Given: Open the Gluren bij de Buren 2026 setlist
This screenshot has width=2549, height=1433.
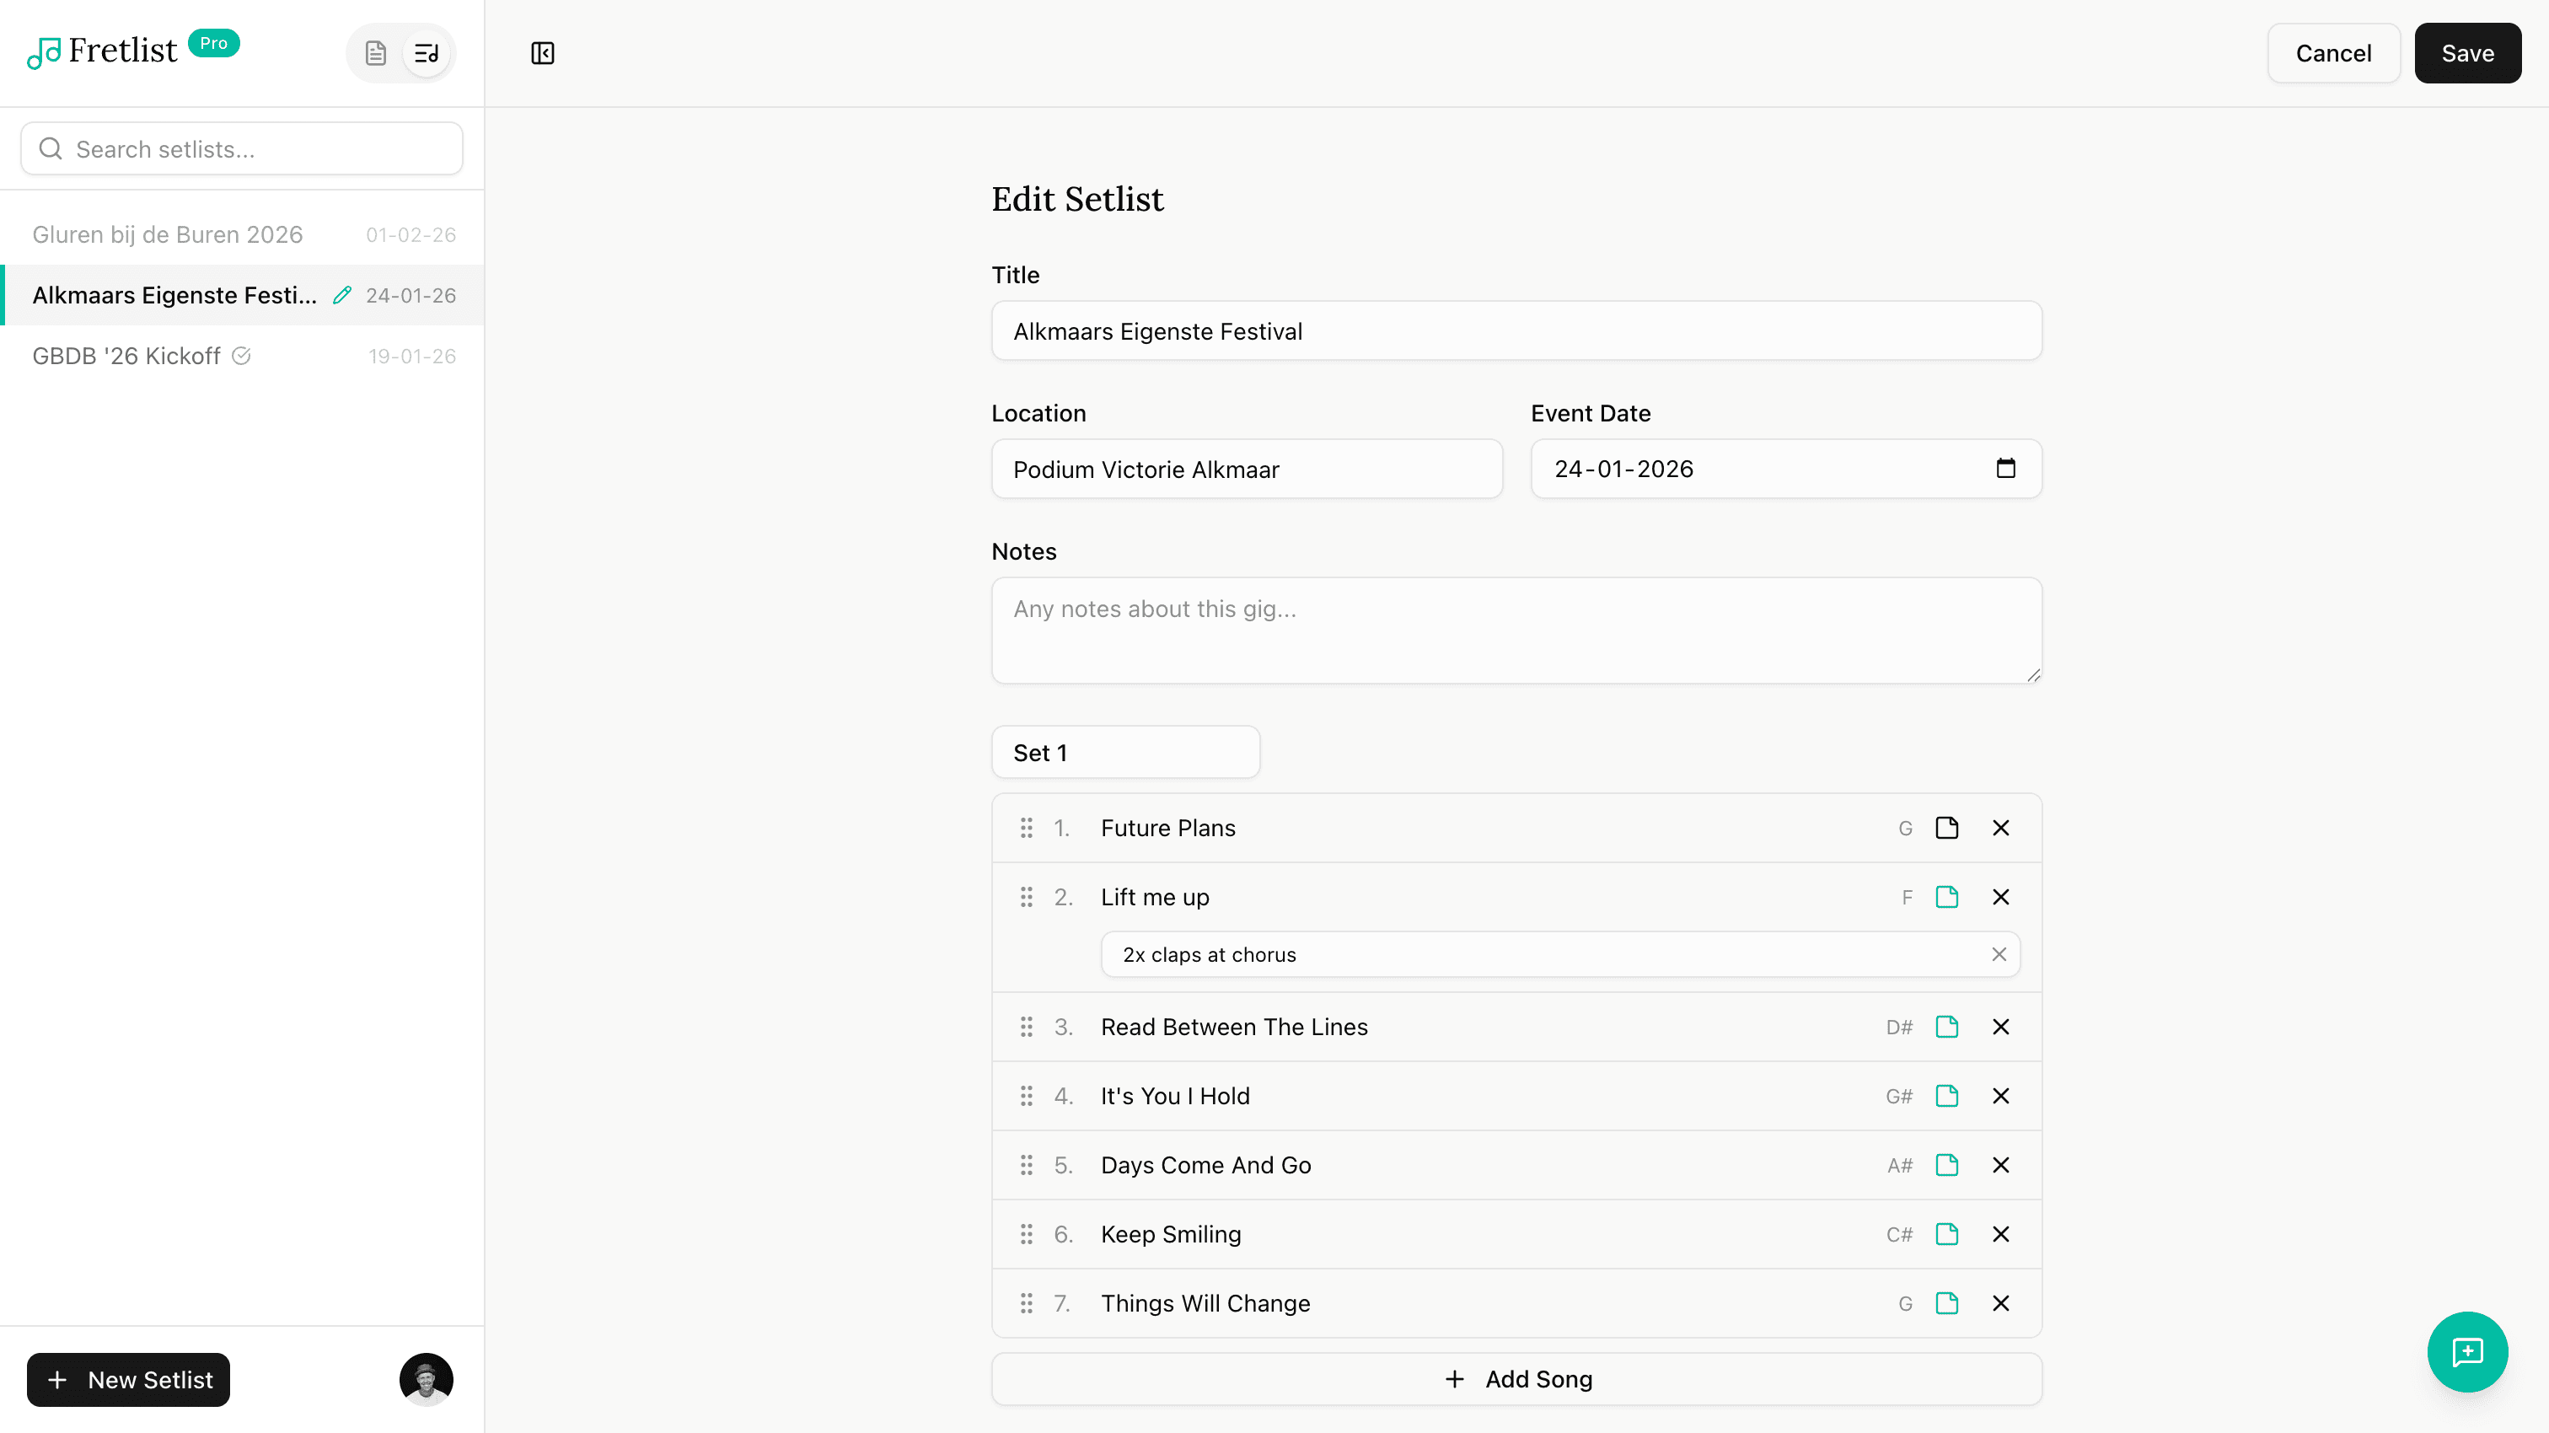Looking at the screenshot, I should [x=167, y=233].
